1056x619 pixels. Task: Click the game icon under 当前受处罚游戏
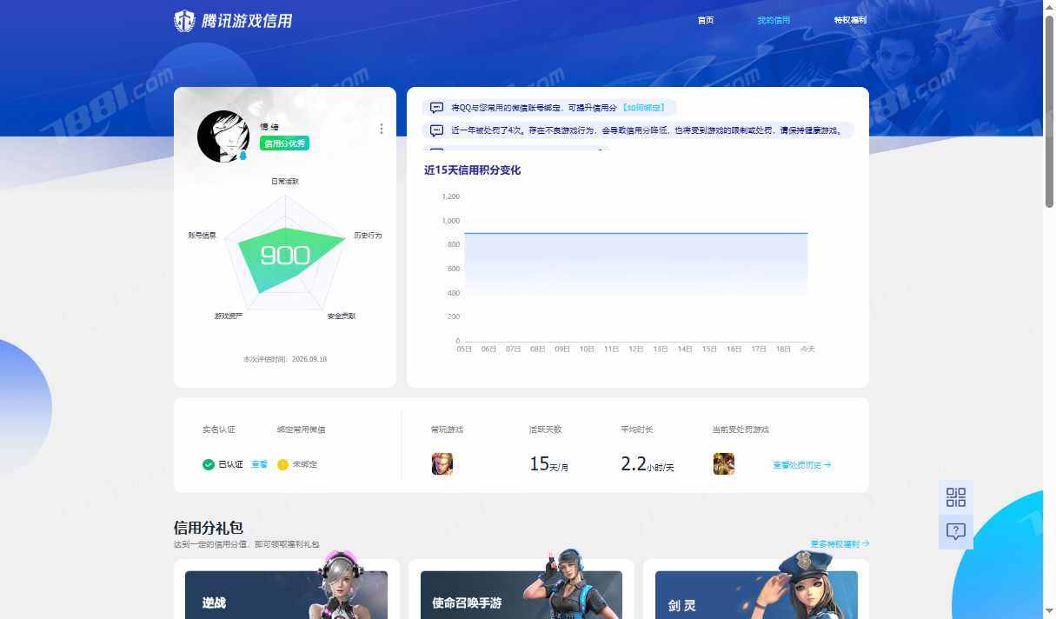724,464
